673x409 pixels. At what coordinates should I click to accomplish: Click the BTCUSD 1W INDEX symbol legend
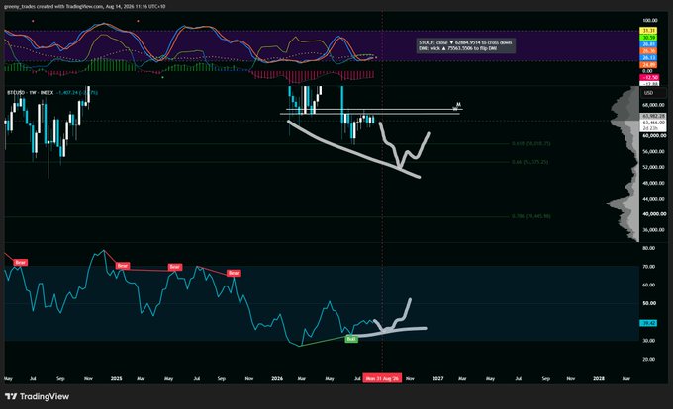click(30, 92)
